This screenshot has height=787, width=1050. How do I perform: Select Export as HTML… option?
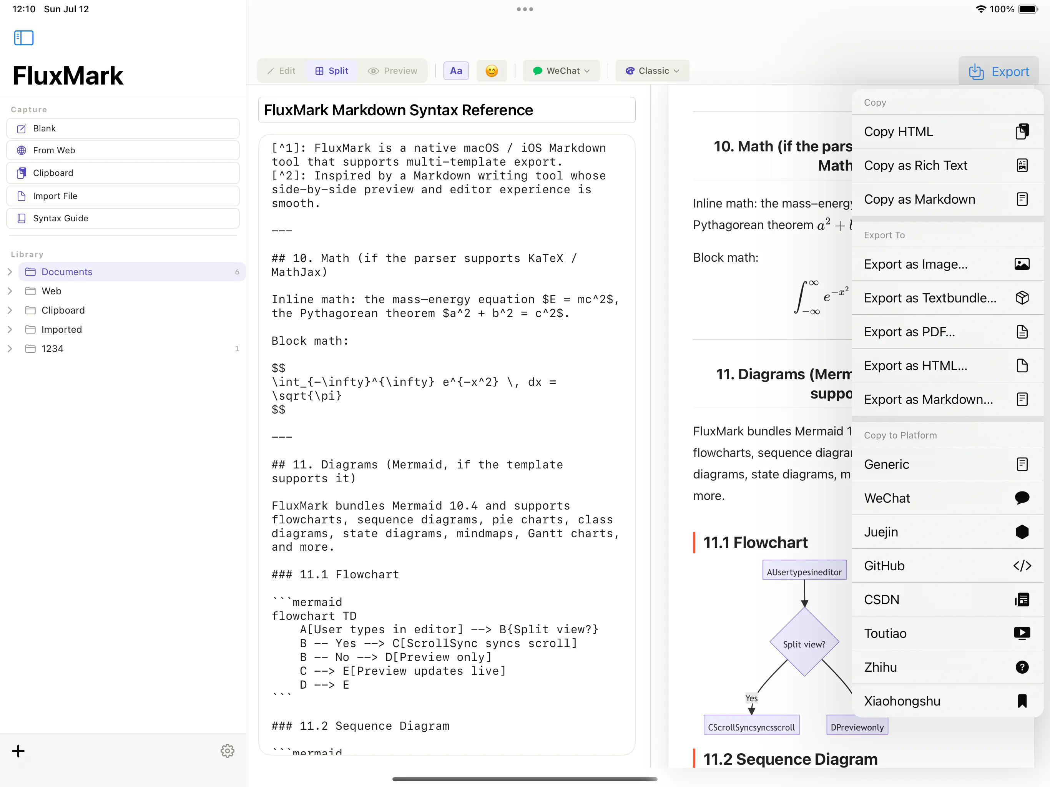point(947,365)
